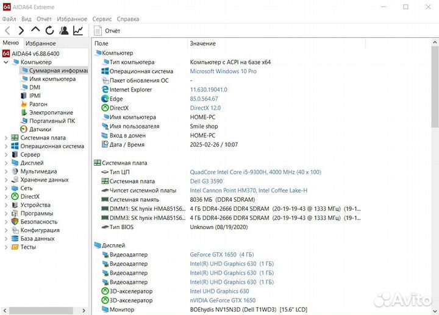This screenshot has width=439, height=315.
Task: Expand the Тесты tree node
Action: [x=6, y=247]
